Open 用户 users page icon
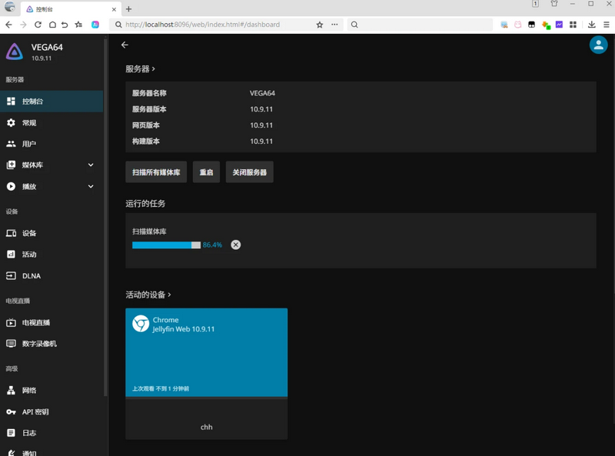This screenshot has width=615, height=456. [x=11, y=144]
